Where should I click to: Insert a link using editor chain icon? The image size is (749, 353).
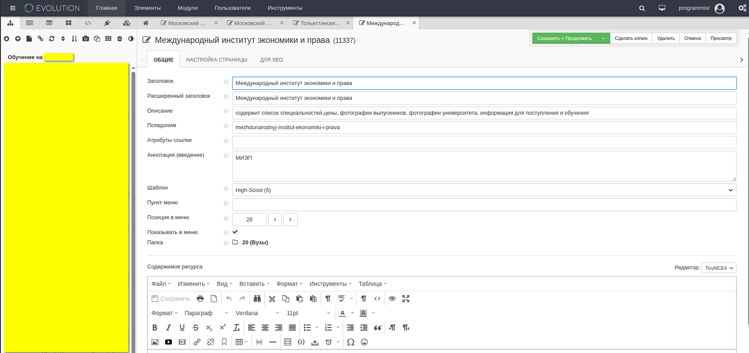197,342
